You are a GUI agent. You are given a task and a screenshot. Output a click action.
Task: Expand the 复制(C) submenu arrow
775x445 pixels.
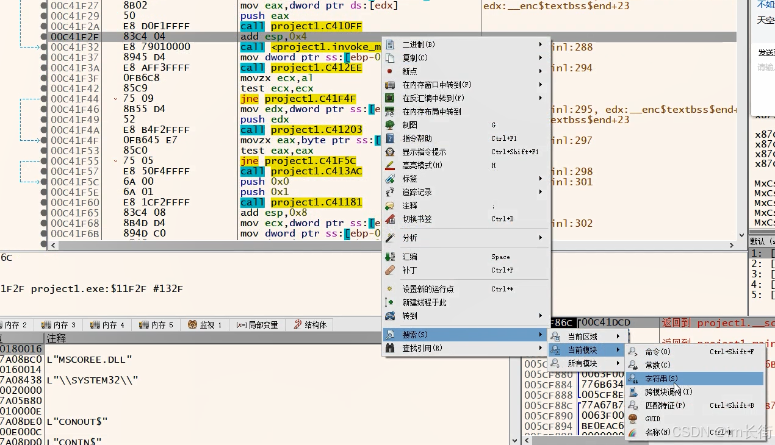(541, 58)
